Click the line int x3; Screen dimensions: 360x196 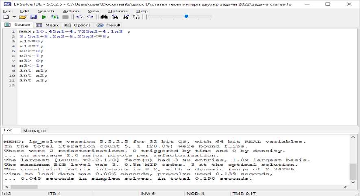coord(33,80)
